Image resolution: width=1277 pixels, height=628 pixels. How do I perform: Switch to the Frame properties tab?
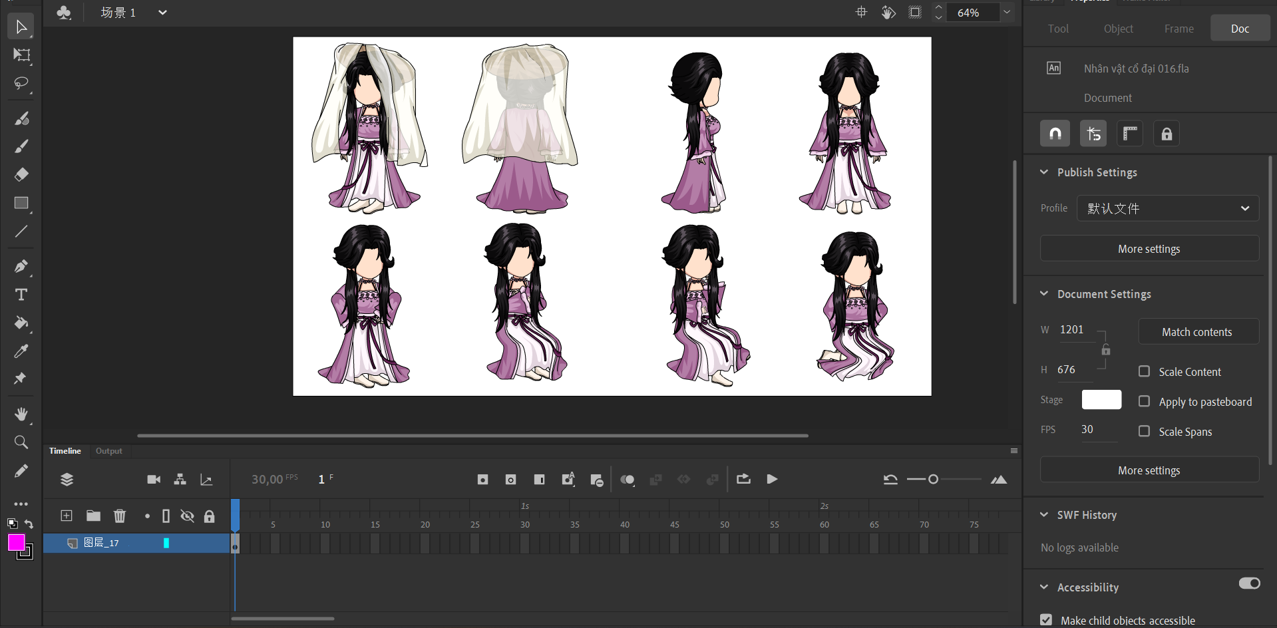1179,29
